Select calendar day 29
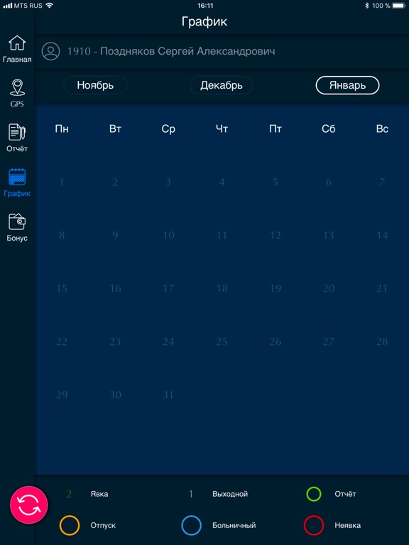409x545 pixels. pos(62,395)
